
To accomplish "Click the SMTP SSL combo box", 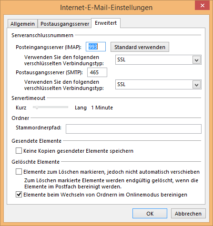I will (x=158, y=85).
